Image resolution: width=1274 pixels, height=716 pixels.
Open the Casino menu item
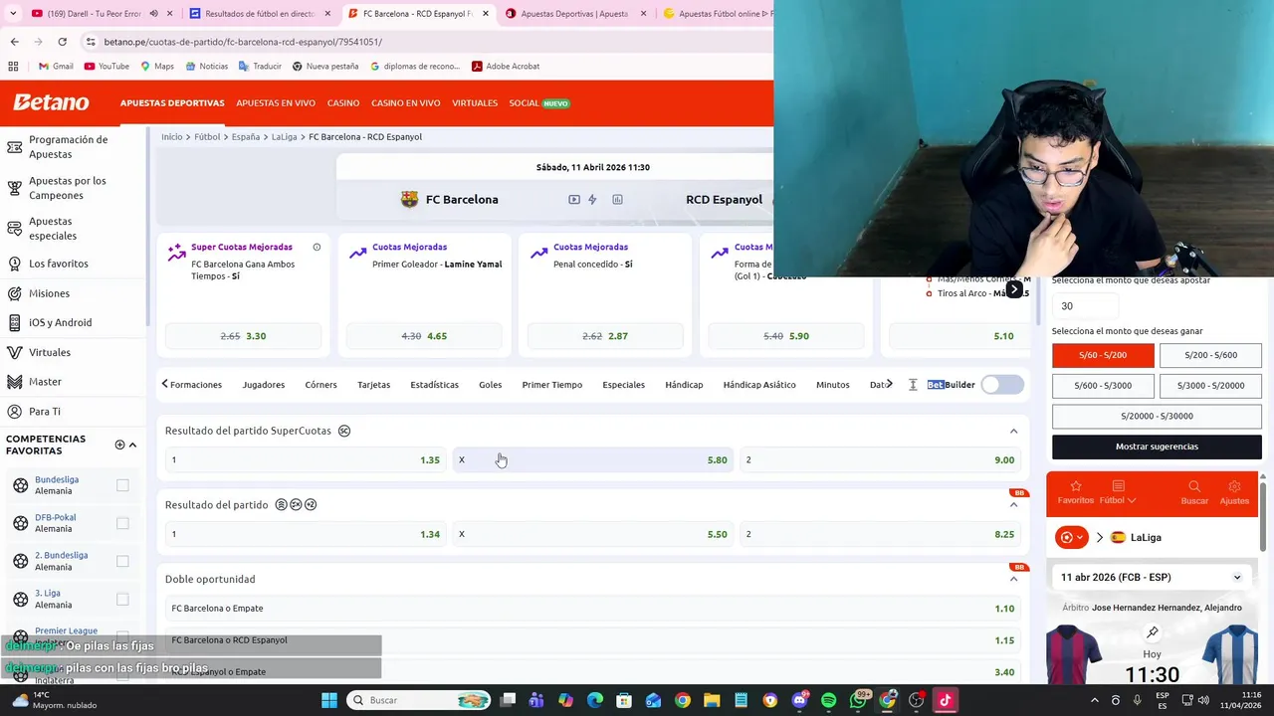[x=343, y=103]
